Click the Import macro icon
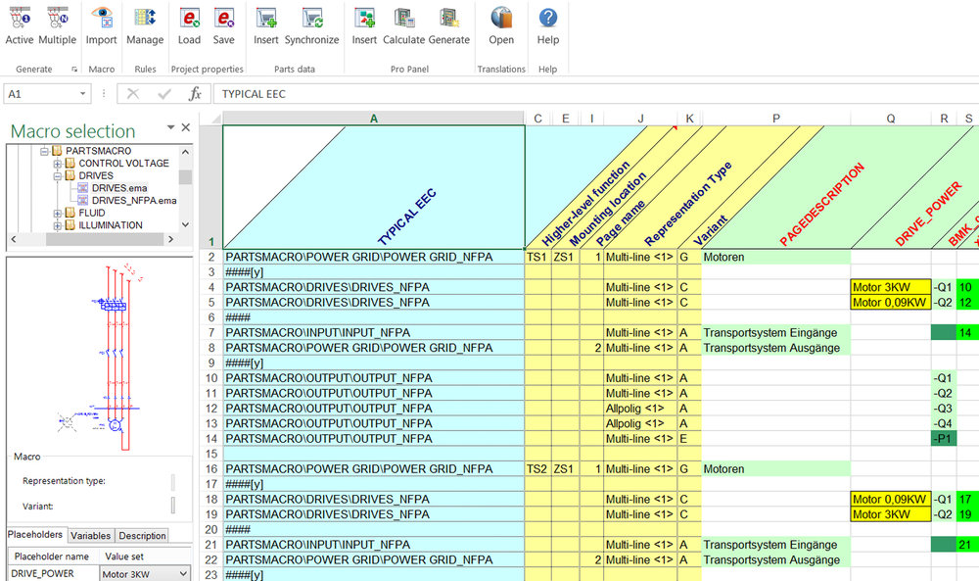The width and height of the screenshot is (979, 581). tap(101, 27)
